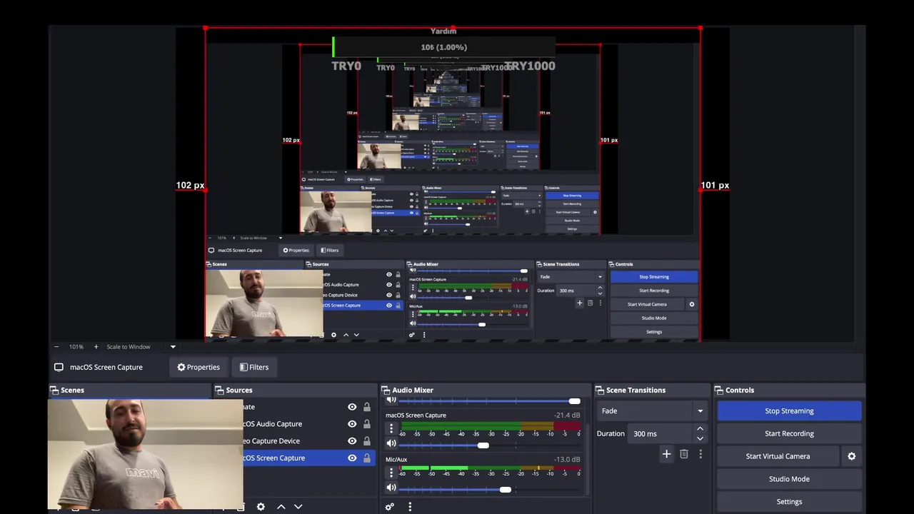Remove the scene transition with trash icon
The width and height of the screenshot is (914, 514).
tap(684, 454)
